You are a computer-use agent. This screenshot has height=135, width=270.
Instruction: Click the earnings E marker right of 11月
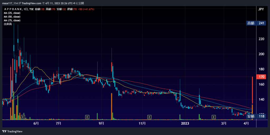click(x=149, y=117)
